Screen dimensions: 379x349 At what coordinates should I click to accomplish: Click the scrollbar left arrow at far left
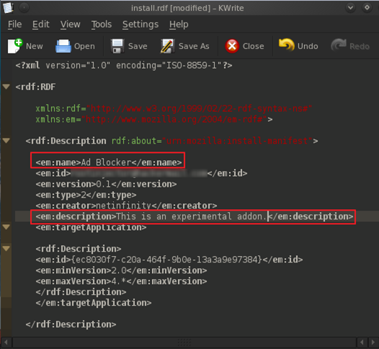pyautogui.click(x=6, y=343)
